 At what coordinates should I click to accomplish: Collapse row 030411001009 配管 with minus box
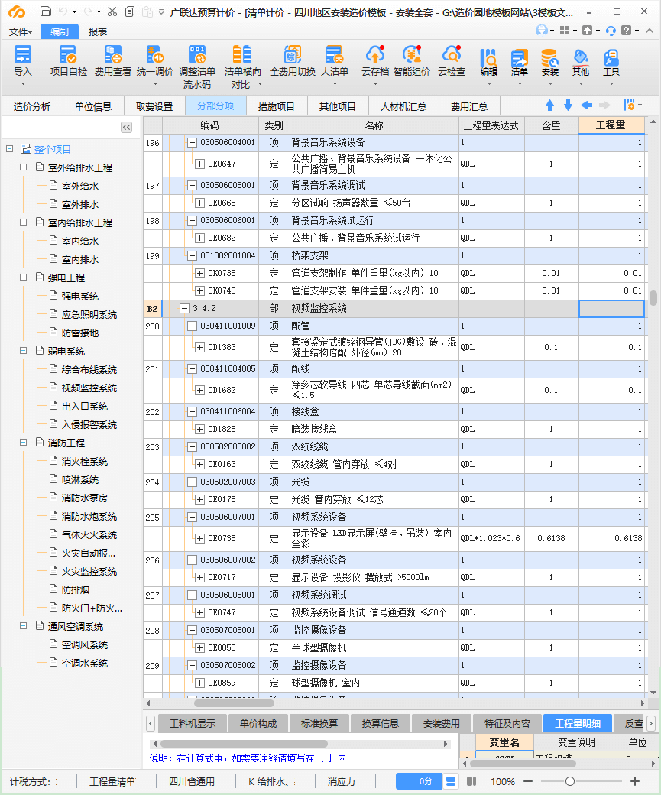(x=192, y=326)
